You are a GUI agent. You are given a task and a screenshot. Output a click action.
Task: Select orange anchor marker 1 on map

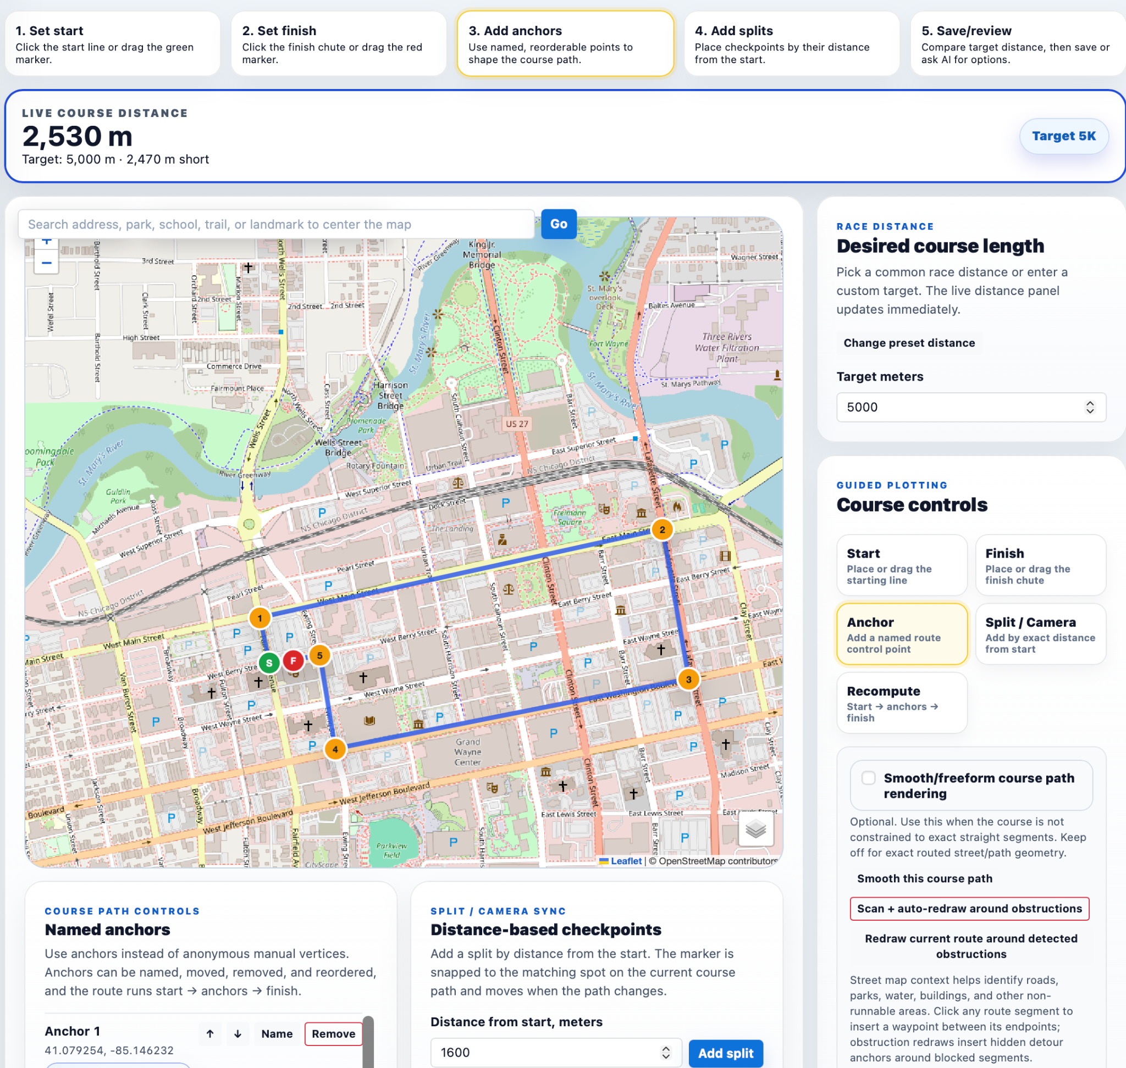(260, 618)
